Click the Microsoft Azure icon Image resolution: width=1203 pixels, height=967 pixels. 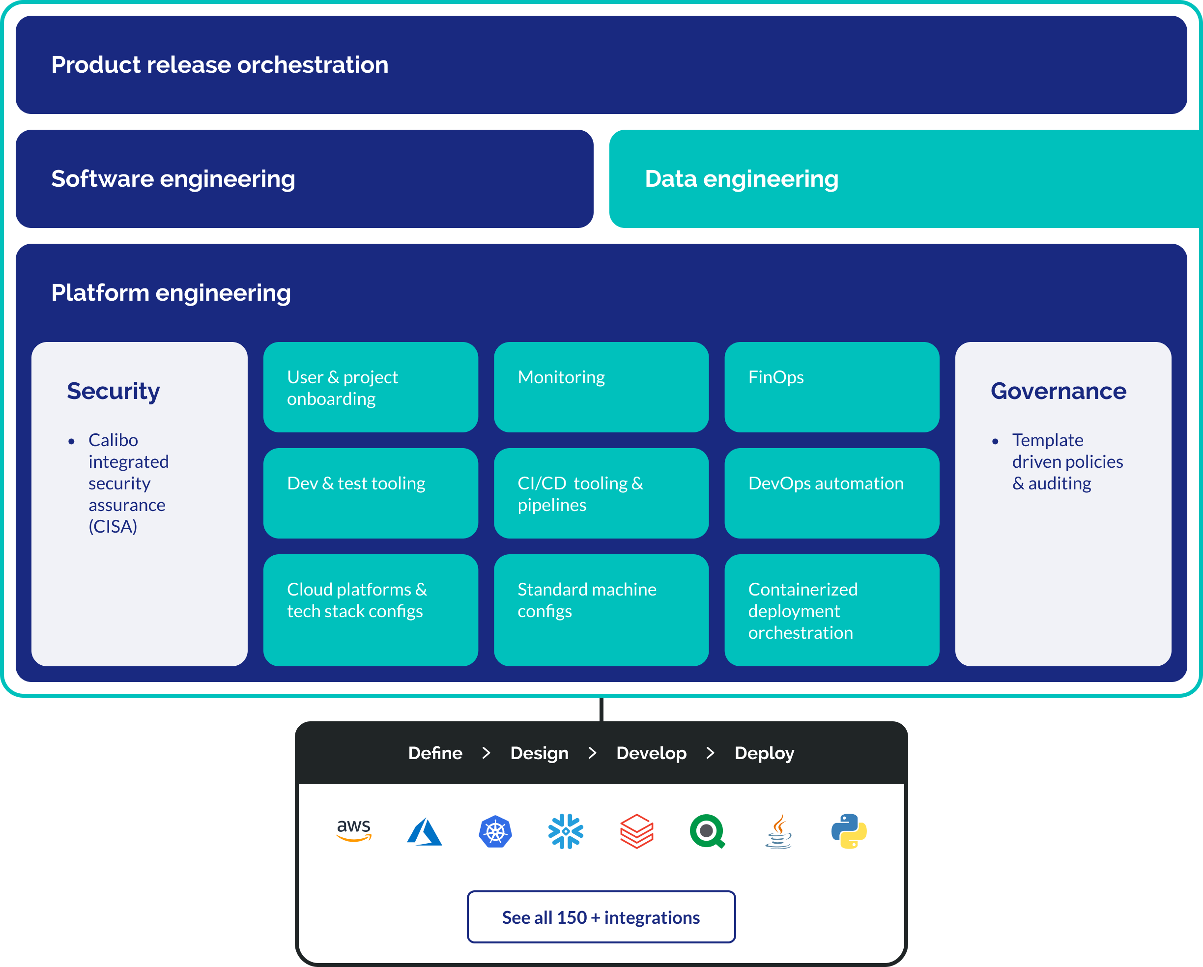point(425,832)
